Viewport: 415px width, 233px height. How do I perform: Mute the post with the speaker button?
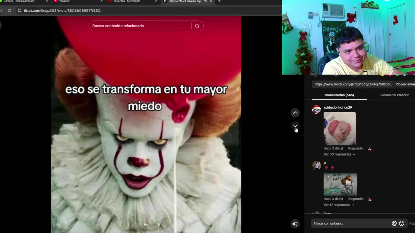295,224
